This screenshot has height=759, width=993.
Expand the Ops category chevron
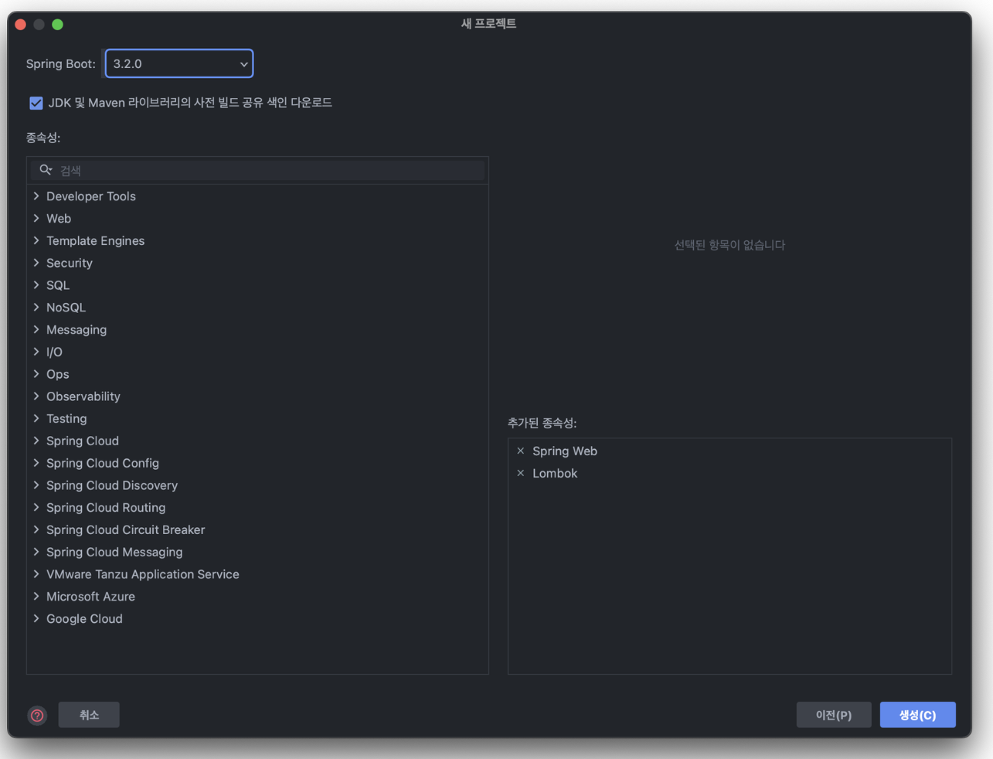coord(36,374)
